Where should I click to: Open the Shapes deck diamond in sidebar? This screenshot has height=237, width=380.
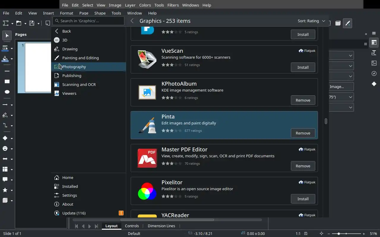click(374, 84)
